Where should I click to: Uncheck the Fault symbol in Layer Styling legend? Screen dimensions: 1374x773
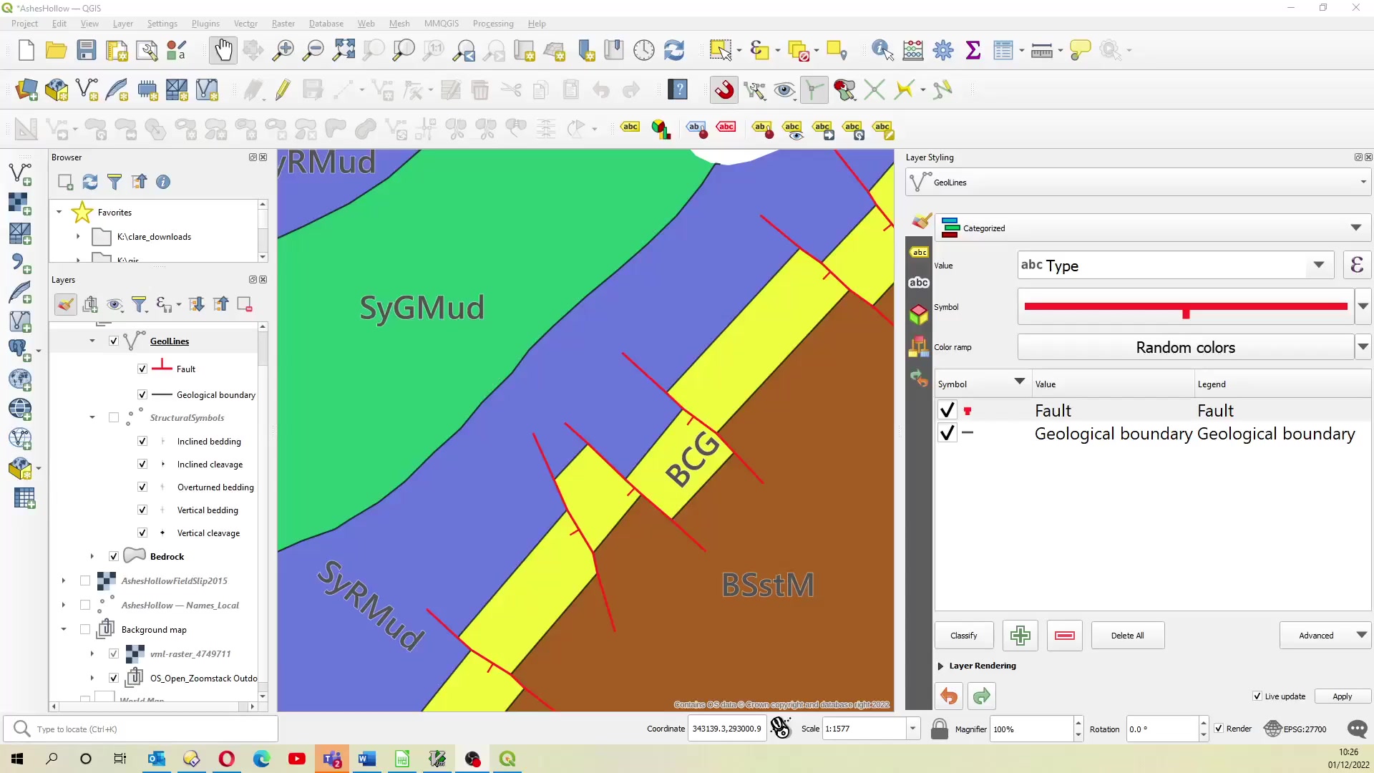[946, 409]
